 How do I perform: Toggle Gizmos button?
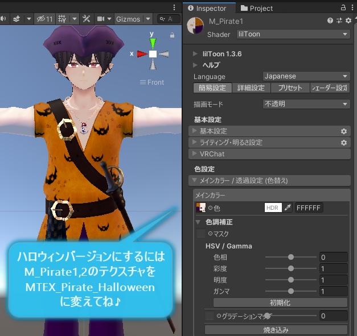[128, 19]
